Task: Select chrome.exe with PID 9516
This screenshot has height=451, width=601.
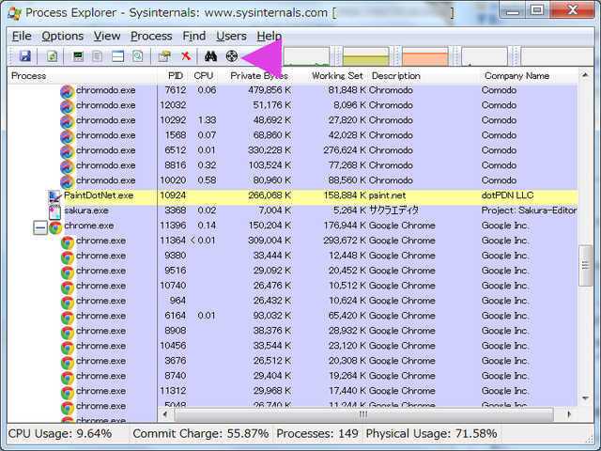Action: pyautogui.click(x=293, y=271)
